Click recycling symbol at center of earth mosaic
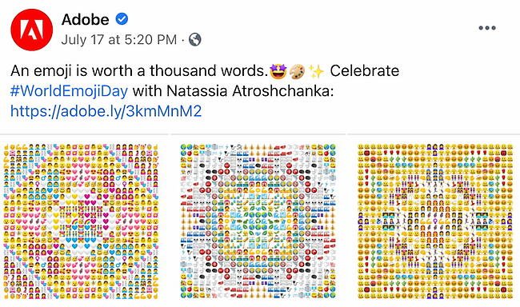The image size is (520, 307). pos(258,221)
